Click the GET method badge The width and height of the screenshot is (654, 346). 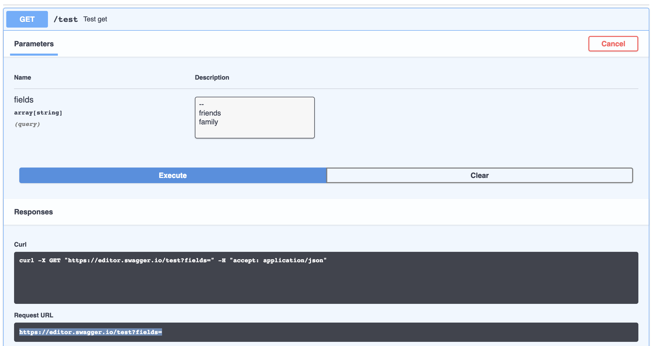point(27,19)
